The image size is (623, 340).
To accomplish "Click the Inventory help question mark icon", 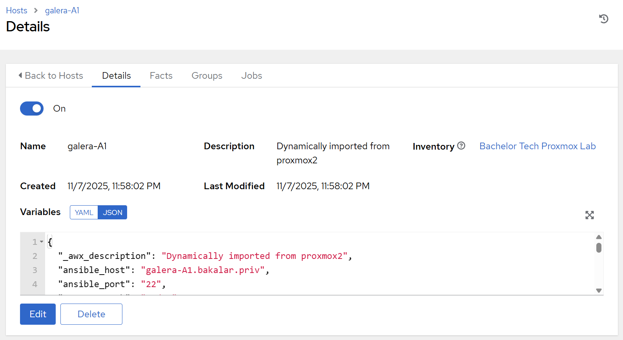I will (461, 146).
